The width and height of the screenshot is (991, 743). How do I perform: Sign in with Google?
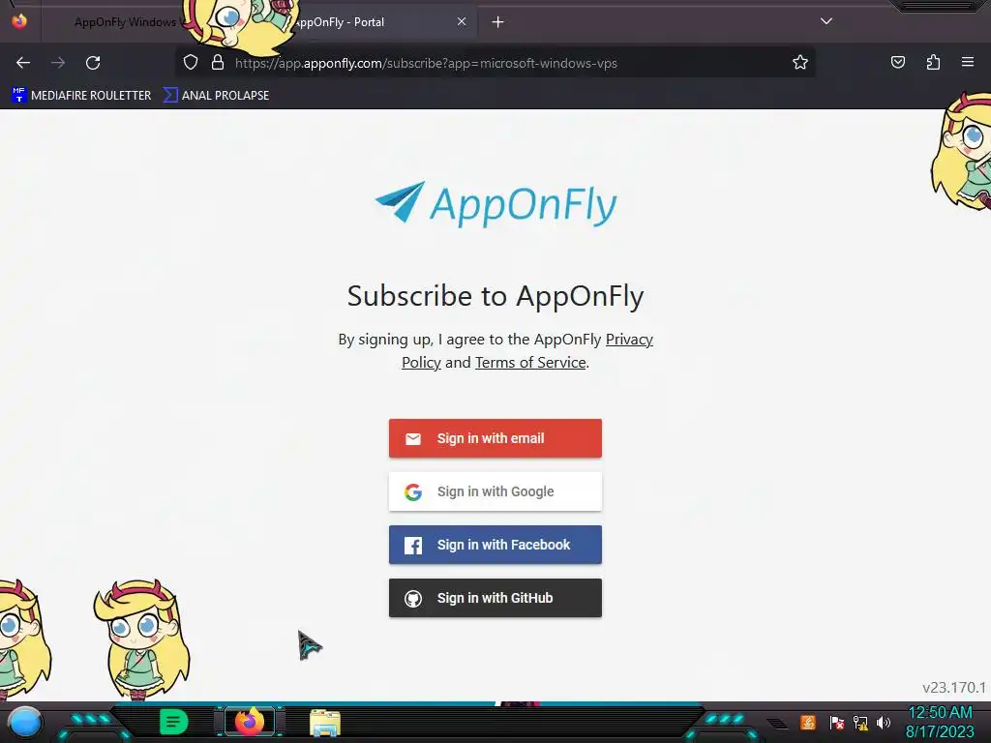pyautogui.click(x=495, y=491)
